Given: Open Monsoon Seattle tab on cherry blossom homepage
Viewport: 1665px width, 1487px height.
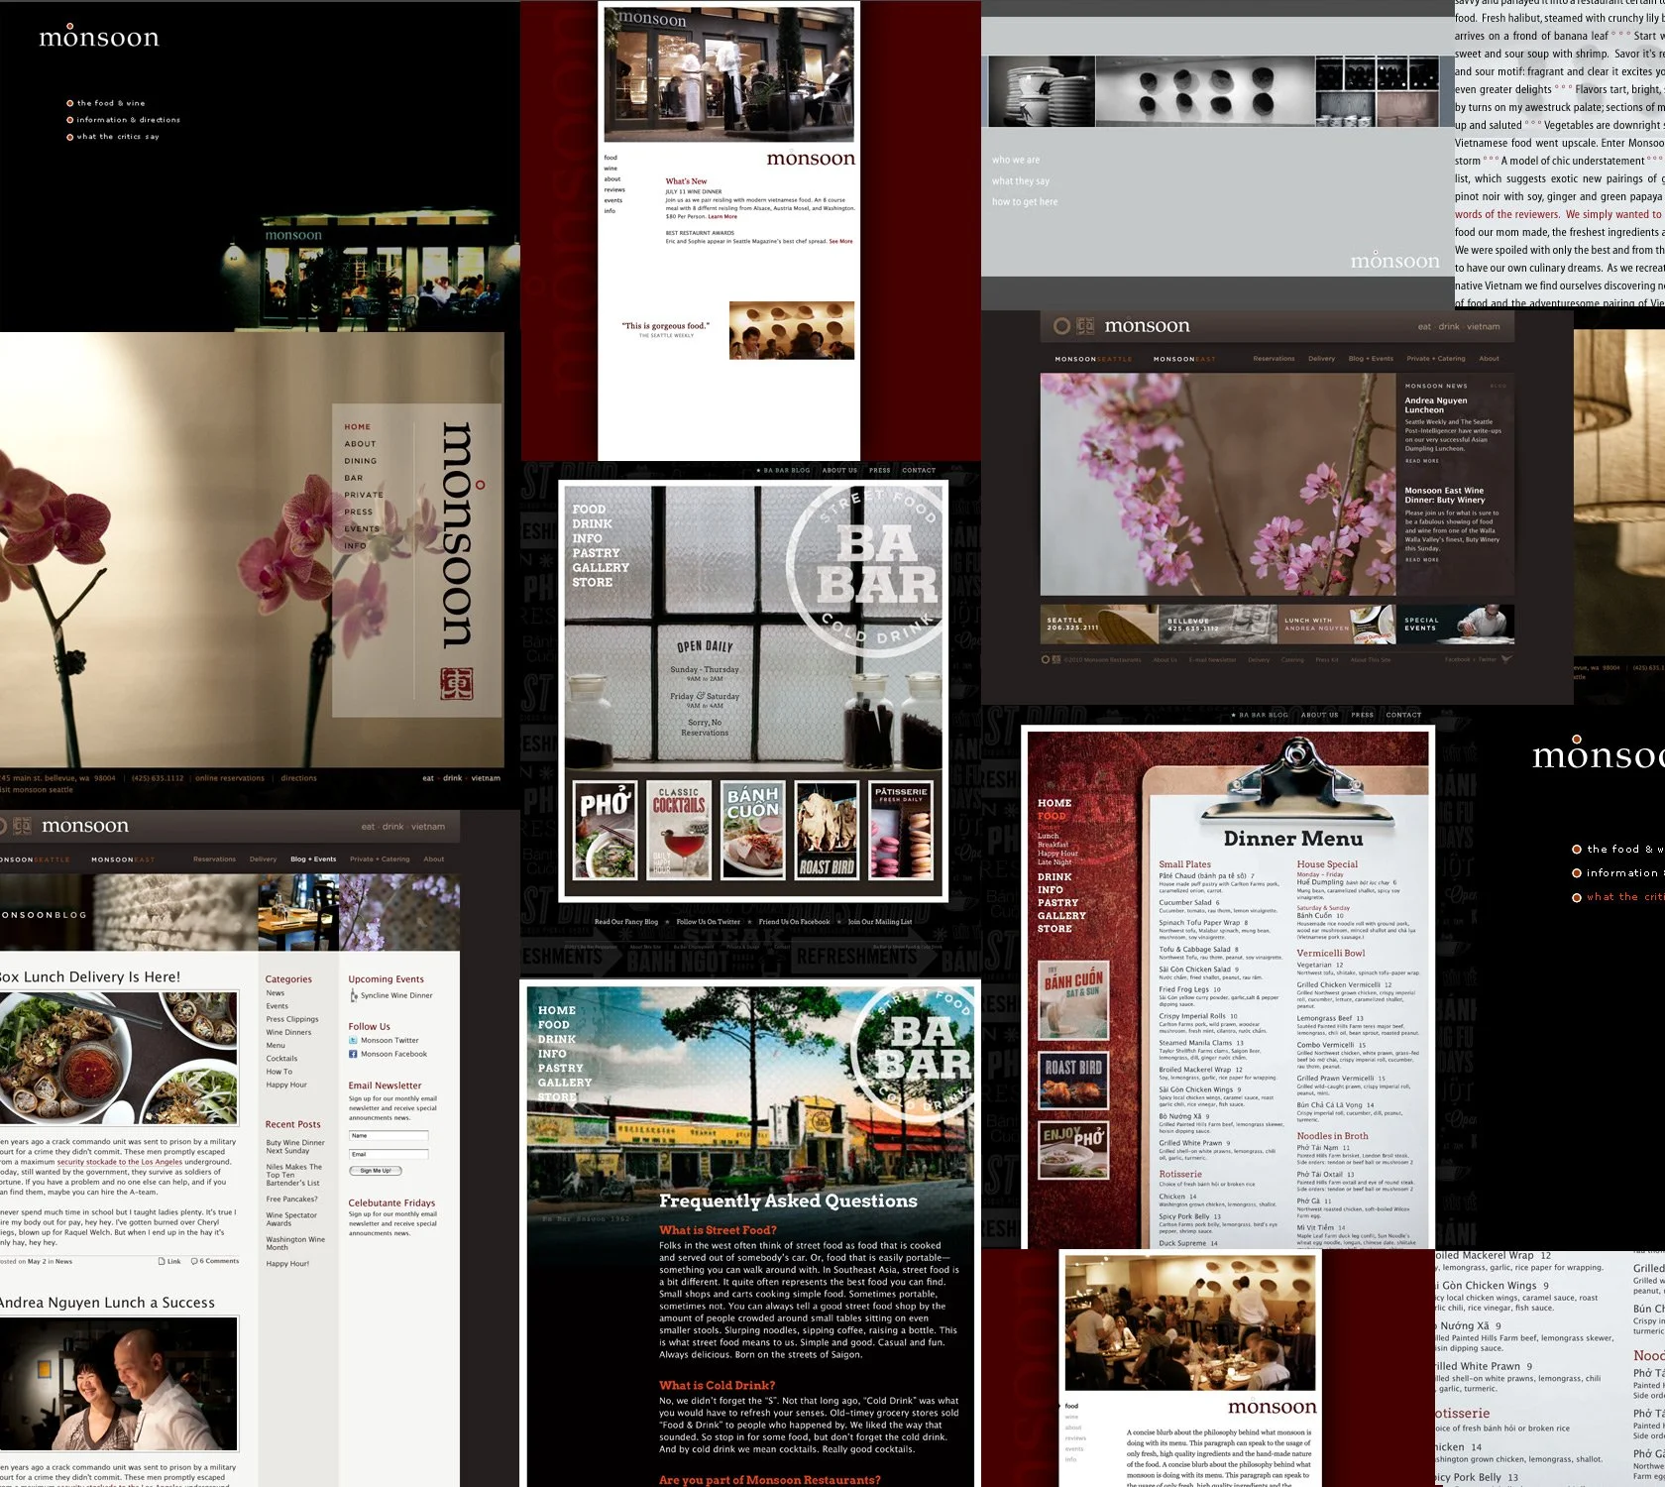Looking at the screenshot, I should (x=1093, y=359).
